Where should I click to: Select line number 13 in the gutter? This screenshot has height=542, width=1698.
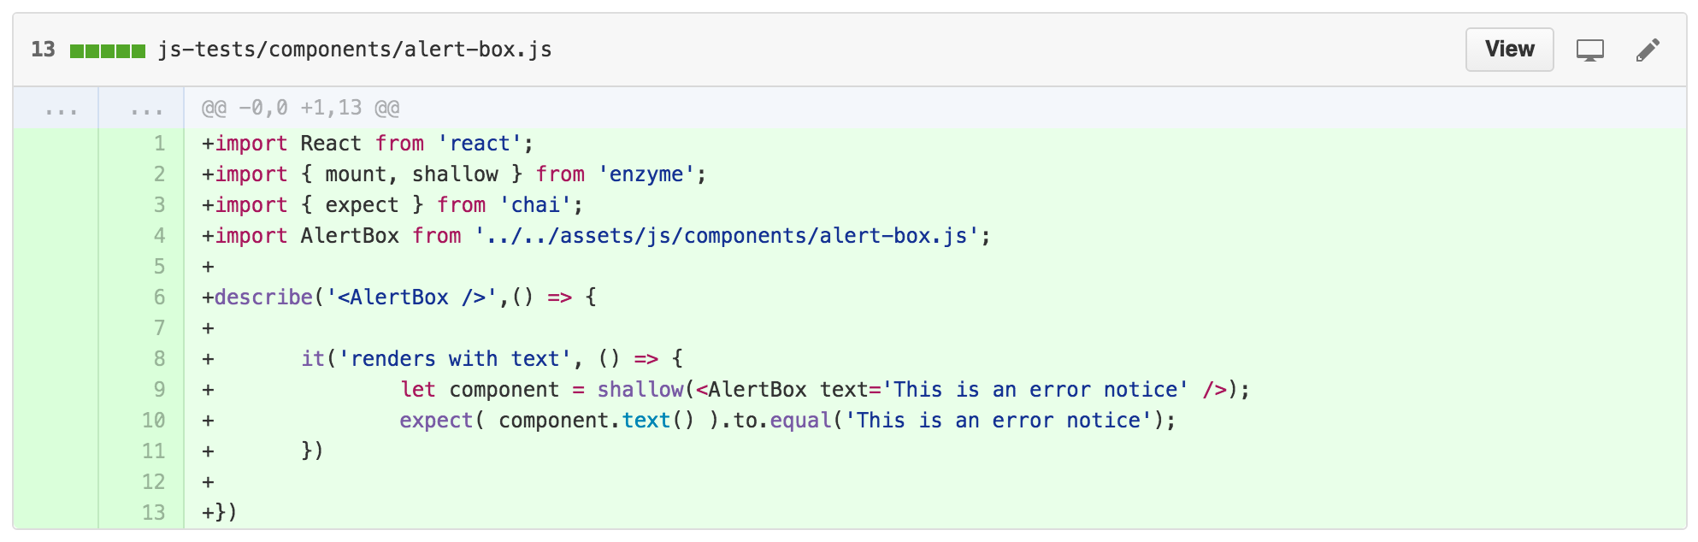(153, 513)
